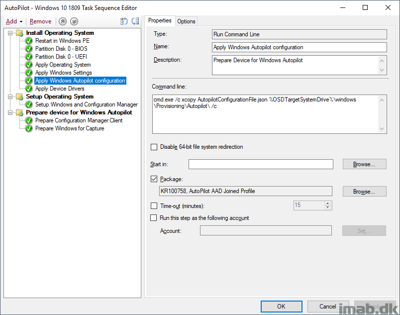Click the Type field showing Run Command Line
The width and height of the screenshot is (400, 315).
299,34
